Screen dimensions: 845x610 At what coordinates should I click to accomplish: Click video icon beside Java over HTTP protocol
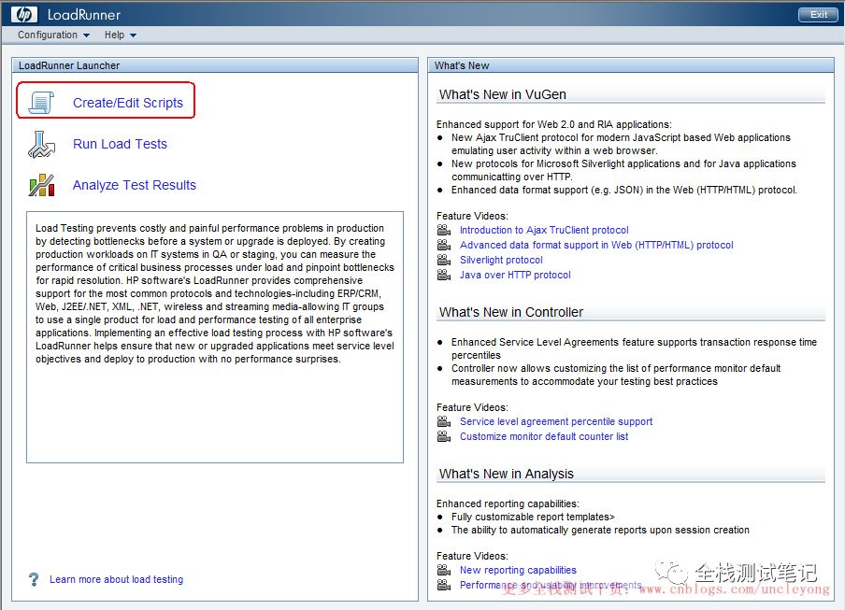click(x=443, y=276)
